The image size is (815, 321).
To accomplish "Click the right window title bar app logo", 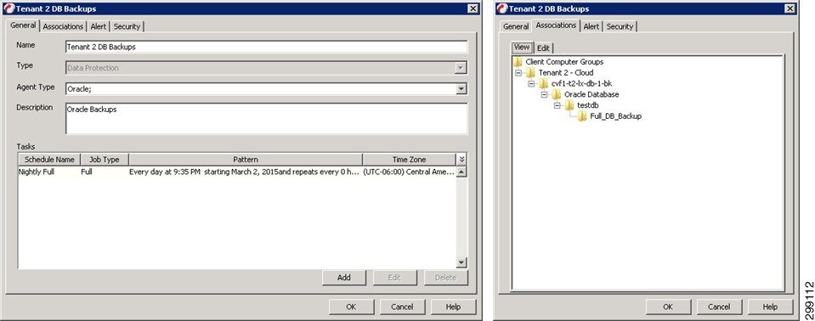I will (x=501, y=8).
